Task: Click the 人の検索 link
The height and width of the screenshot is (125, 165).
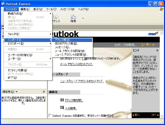Action: click(71, 108)
